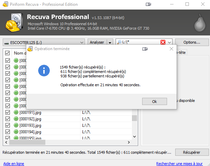Click the horizontal scrollbar thumb of file list

[x=27, y=142]
